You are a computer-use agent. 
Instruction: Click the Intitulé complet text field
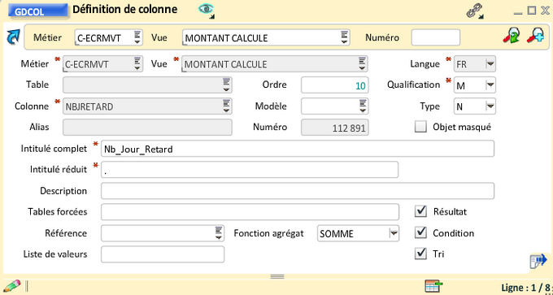coord(298,149)
